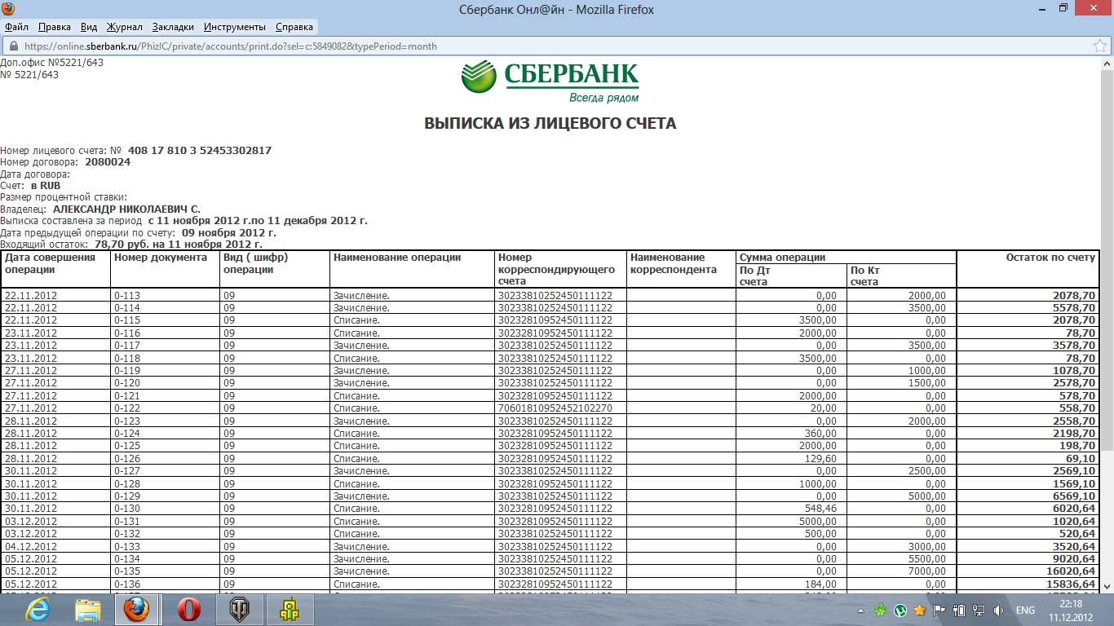Click the balance value 16020,64

tap(1070, 571)
